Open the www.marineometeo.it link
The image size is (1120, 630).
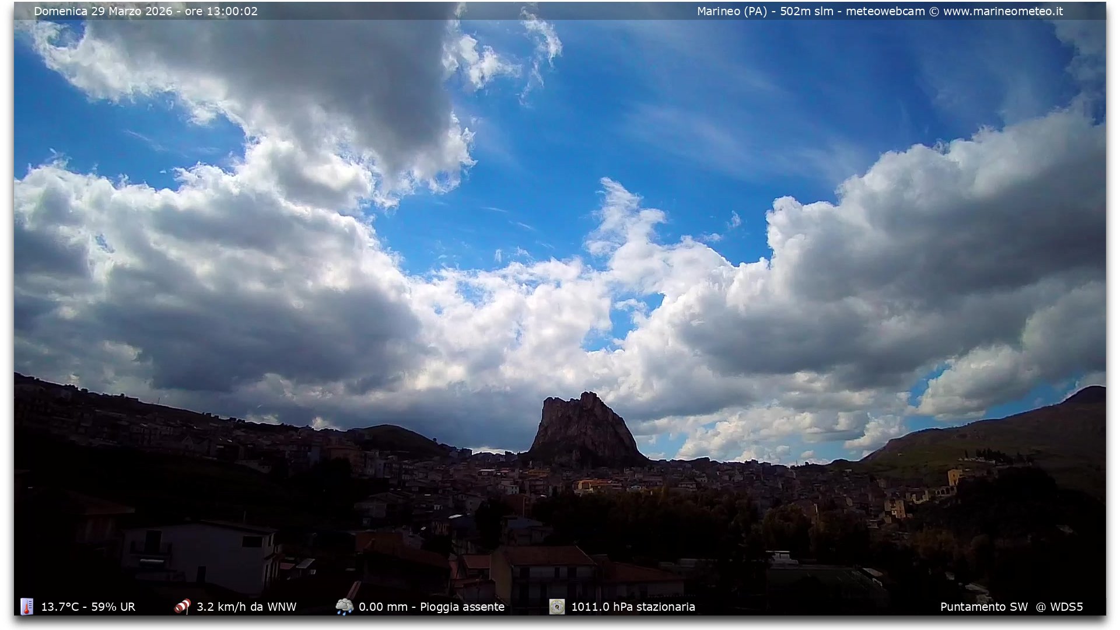pyautogui.click(x=1003, y=11)
